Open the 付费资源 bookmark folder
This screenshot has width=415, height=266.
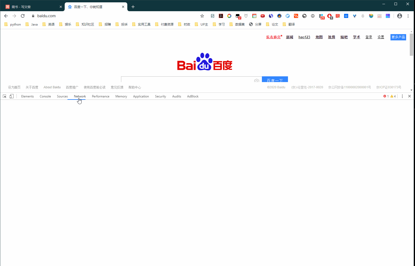point(164,24)
